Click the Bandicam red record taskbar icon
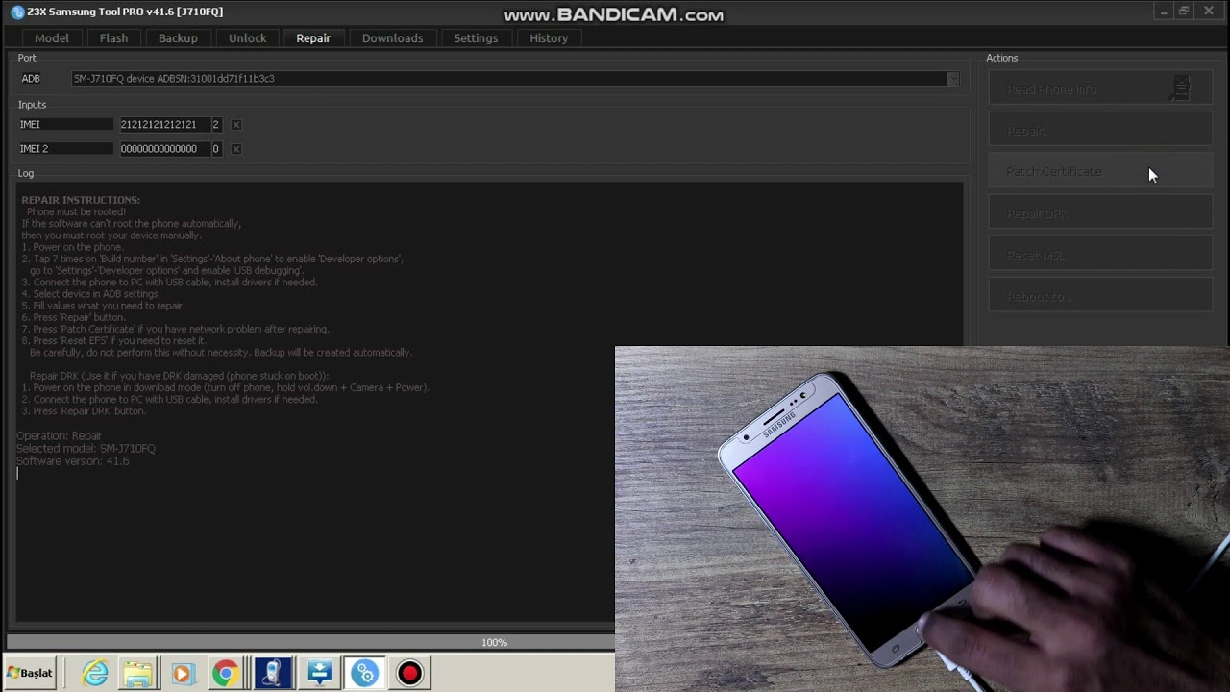This screenshot has width=1230, height=692. coord(410,673)
